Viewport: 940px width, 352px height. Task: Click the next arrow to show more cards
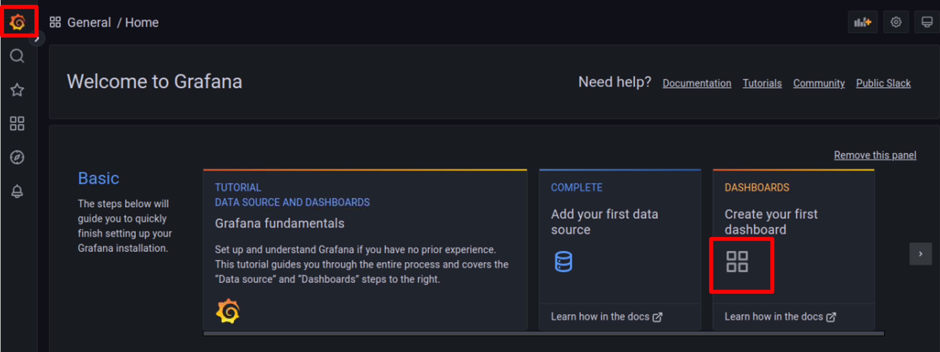920,254
